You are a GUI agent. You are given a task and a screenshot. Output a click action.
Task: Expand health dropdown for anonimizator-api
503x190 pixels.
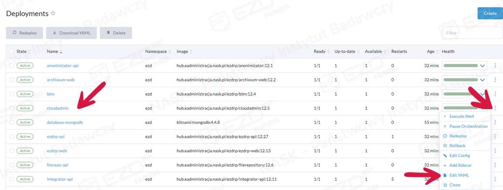(483, 66)
